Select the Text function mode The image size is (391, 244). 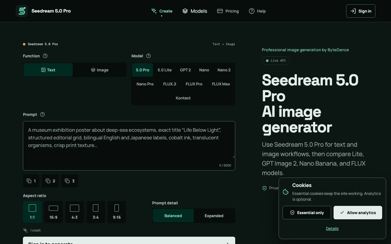(x=48, y=70)
